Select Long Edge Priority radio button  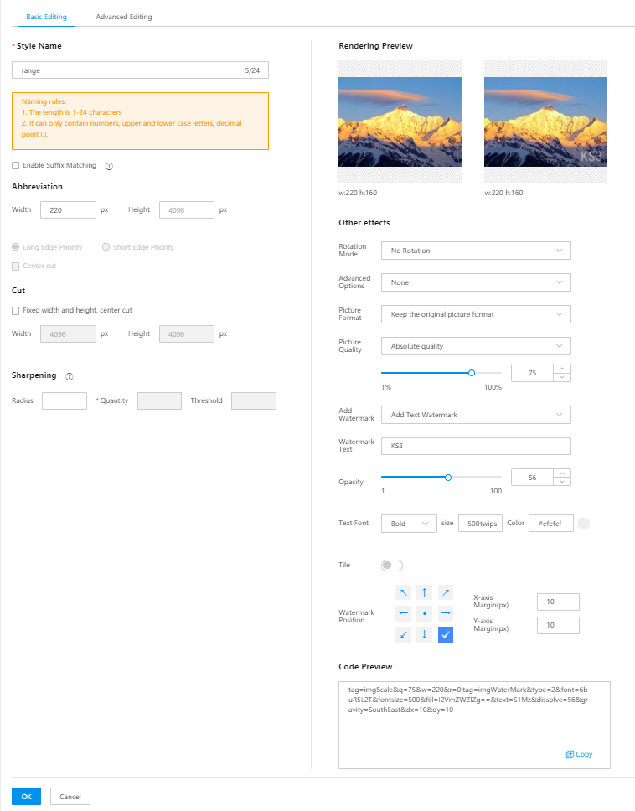(x=16, y=247)
